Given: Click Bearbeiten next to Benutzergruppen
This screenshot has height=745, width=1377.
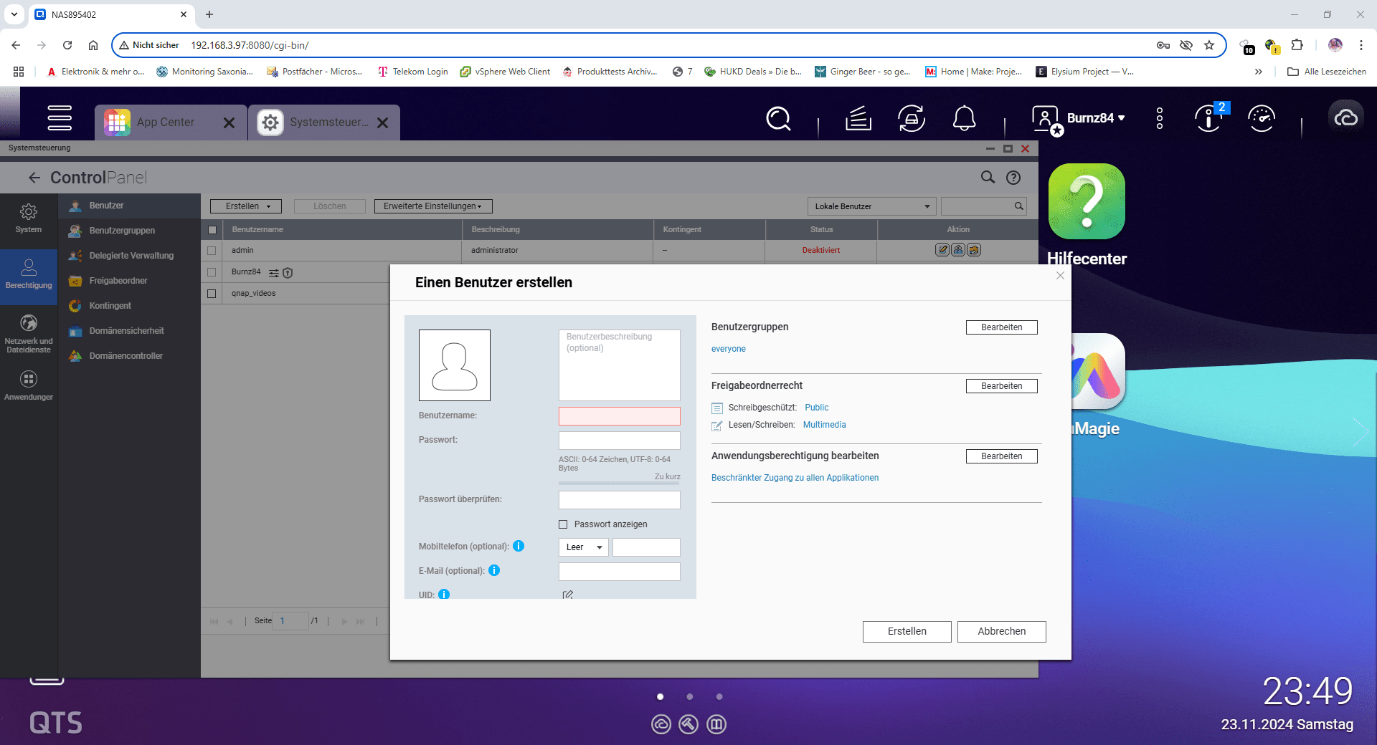Looking at the screenshot, I should point(1001,327).
